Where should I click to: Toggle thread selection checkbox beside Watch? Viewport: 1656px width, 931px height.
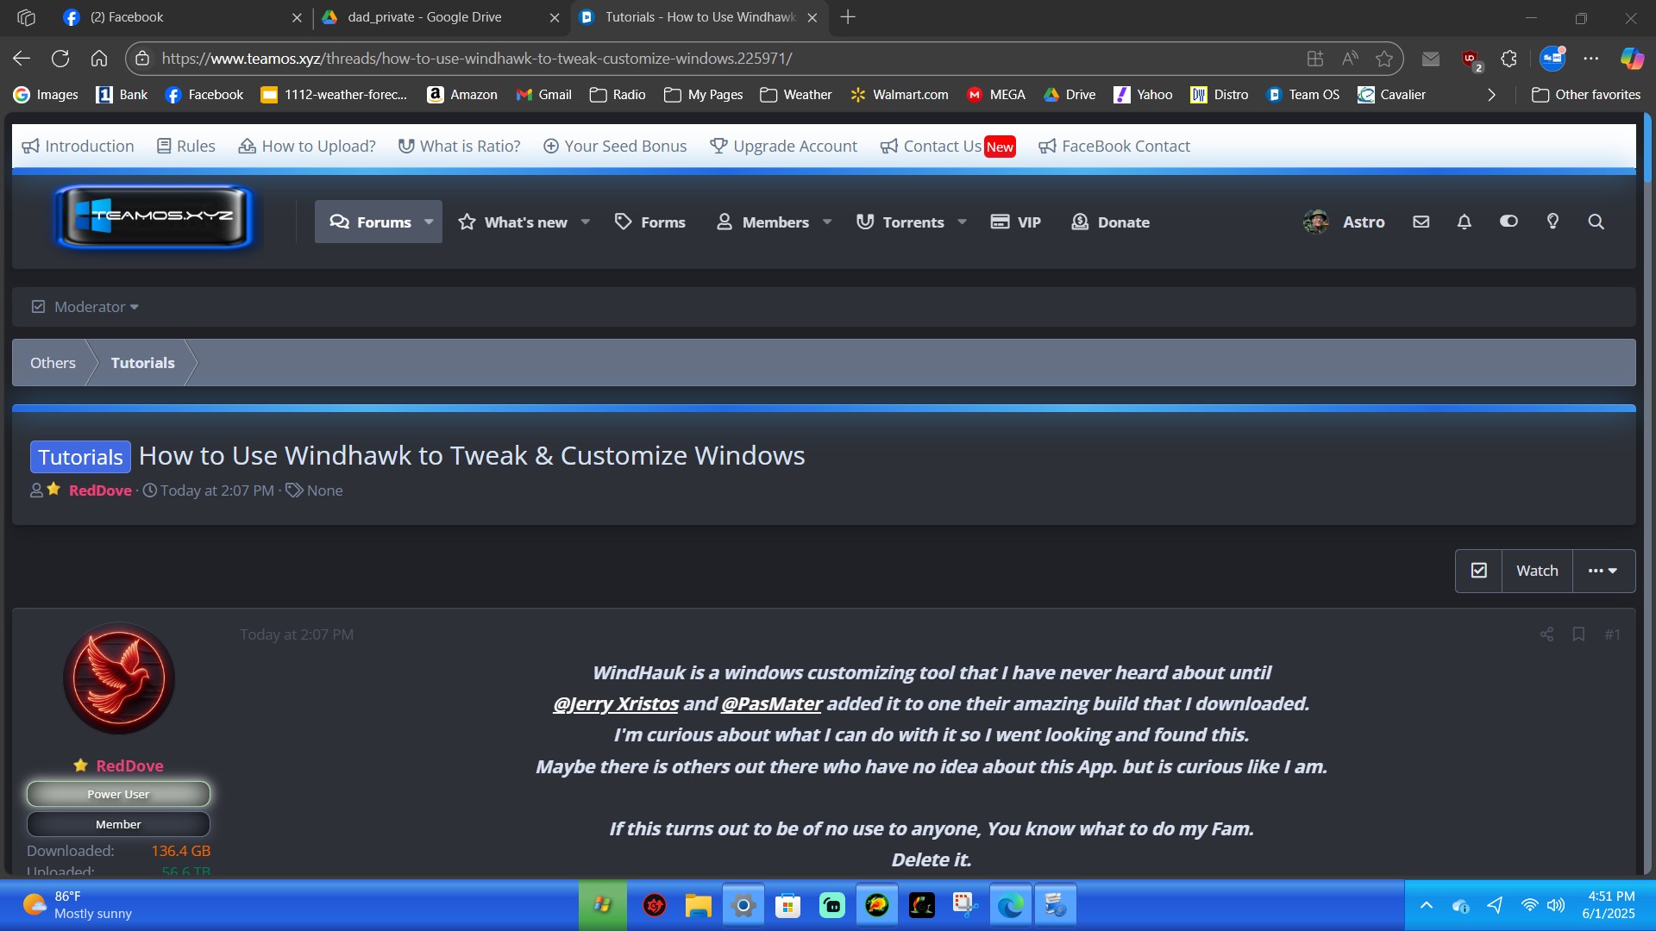1478,571
